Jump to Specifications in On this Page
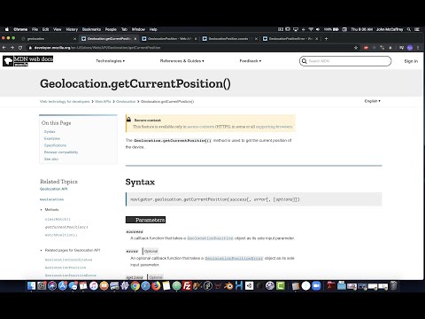Viewport: 425px width, 319px height. pyautogui.click(x=55, y=145)
